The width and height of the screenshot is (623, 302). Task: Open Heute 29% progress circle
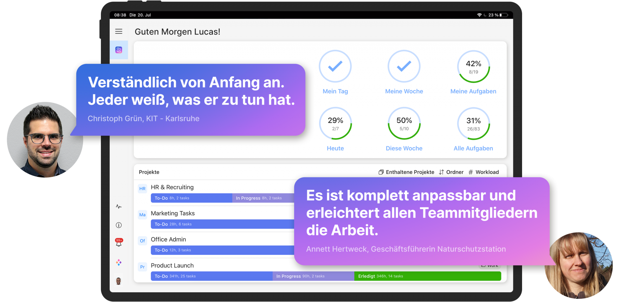coord(335,123)
